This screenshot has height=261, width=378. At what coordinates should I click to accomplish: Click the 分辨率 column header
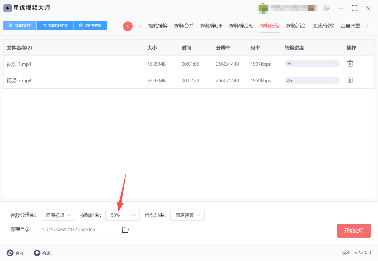click(223, 48)
